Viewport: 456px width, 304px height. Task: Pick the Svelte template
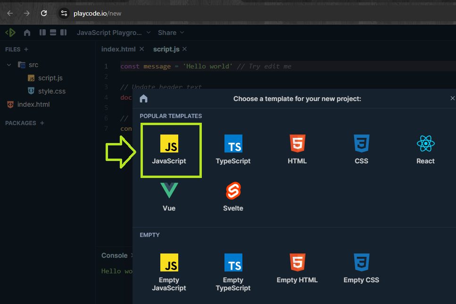(233, 196)
